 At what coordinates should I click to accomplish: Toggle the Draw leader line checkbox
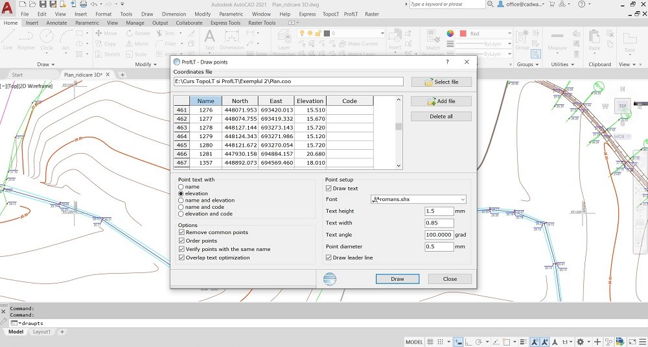pos(329,257)
